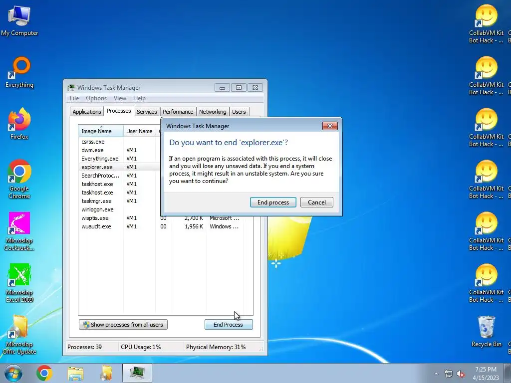Viewport: 511px width, 383px height.
Task: Open the Help menu
Action: tap(139, 98)
